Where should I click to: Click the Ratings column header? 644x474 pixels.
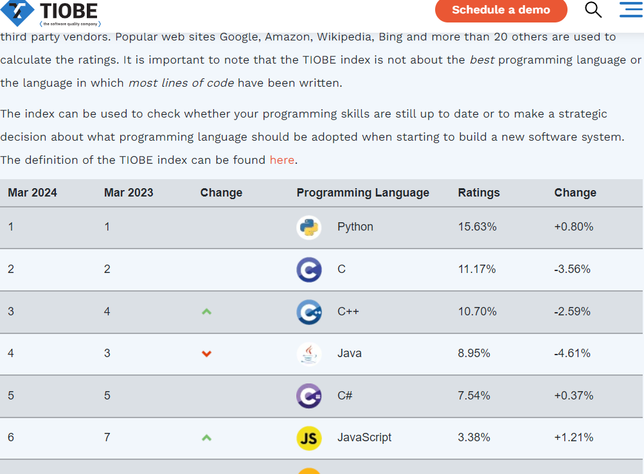(479, 193)
